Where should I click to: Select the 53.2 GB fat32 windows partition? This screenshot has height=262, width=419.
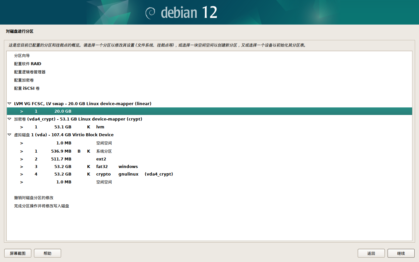click(x=209, y=167)
